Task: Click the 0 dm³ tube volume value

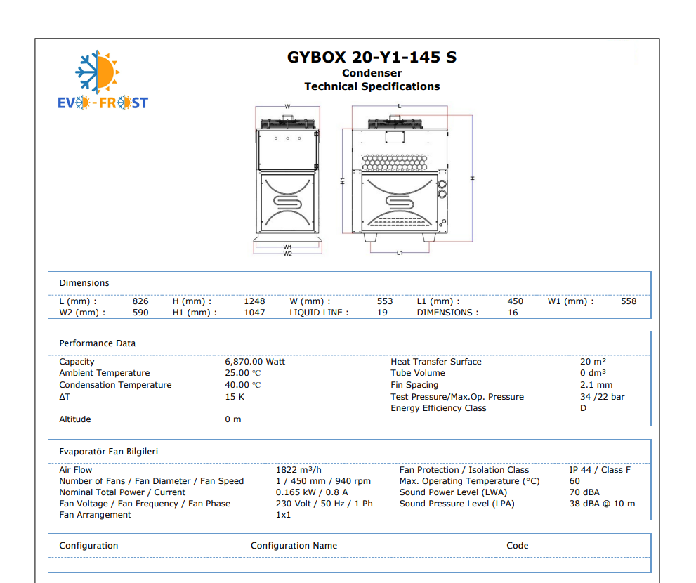Action: pos(593,373)
